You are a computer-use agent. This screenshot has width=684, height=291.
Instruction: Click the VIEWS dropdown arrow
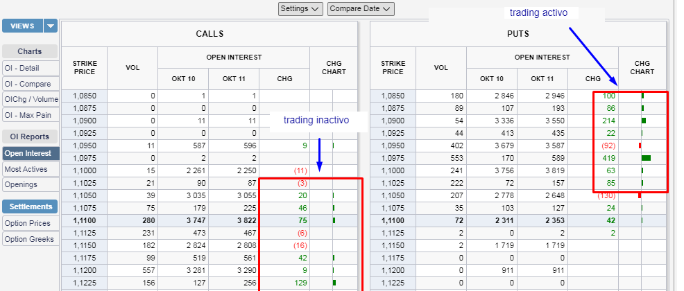pyautogui.click(x=51, y=26)
